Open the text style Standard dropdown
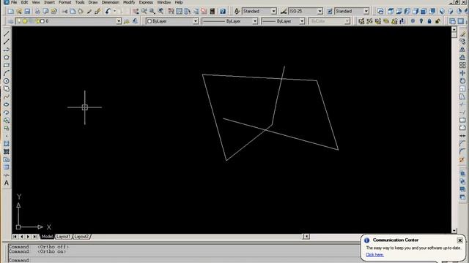This screenshot has height=263, width=469. click(x=273, y=12)
